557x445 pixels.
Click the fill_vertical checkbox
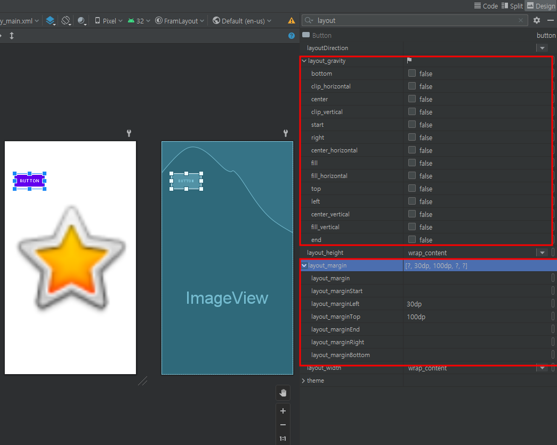pyautogui.click(x=411, y=226)
